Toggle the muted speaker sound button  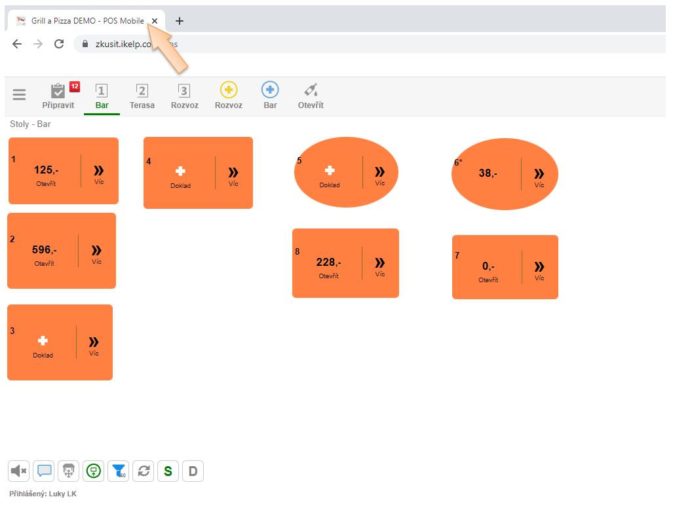tap(19, 471)
